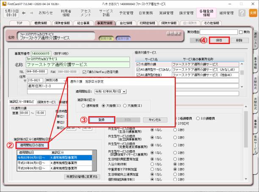
Task: Toggle the 無効 checkbox
Action: tap(241, 32)
